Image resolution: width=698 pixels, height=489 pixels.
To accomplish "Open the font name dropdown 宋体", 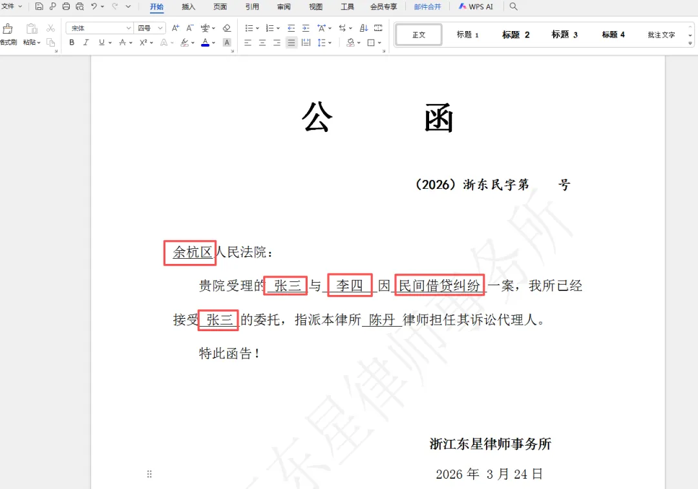I will (128, 28).
